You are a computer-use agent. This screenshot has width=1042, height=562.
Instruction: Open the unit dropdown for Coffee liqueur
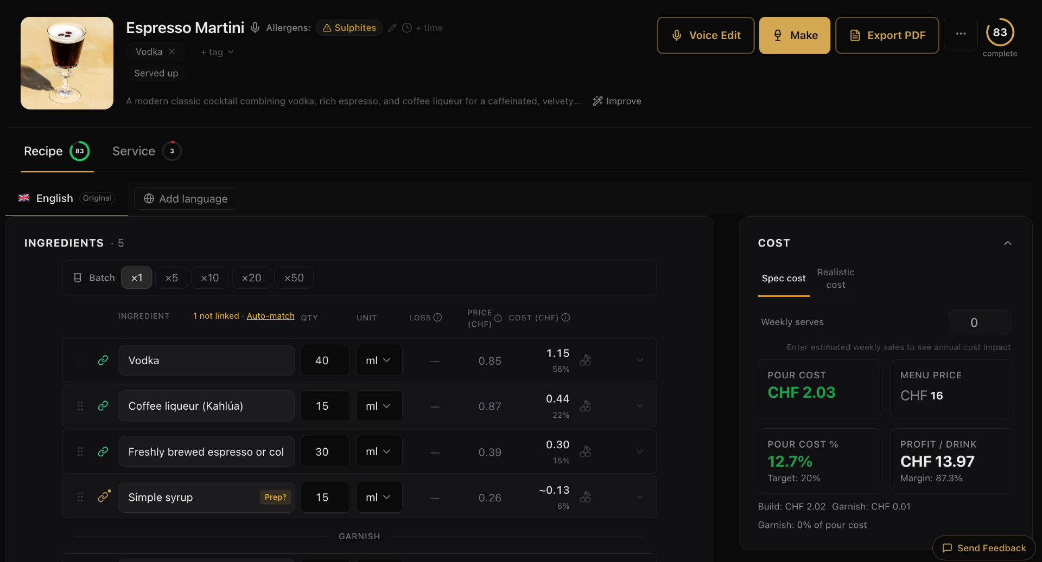point(379,406)
